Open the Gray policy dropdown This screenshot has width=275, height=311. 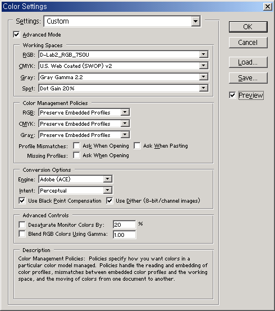pos(84,135)
